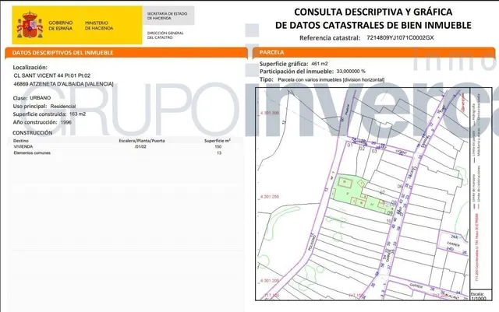Select the Elementos comunes surface value 13
The image size is (499, 312).
(219, 152)
